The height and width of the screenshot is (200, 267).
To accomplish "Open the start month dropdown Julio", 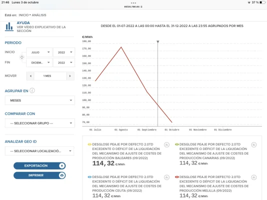I will (39, 52).
